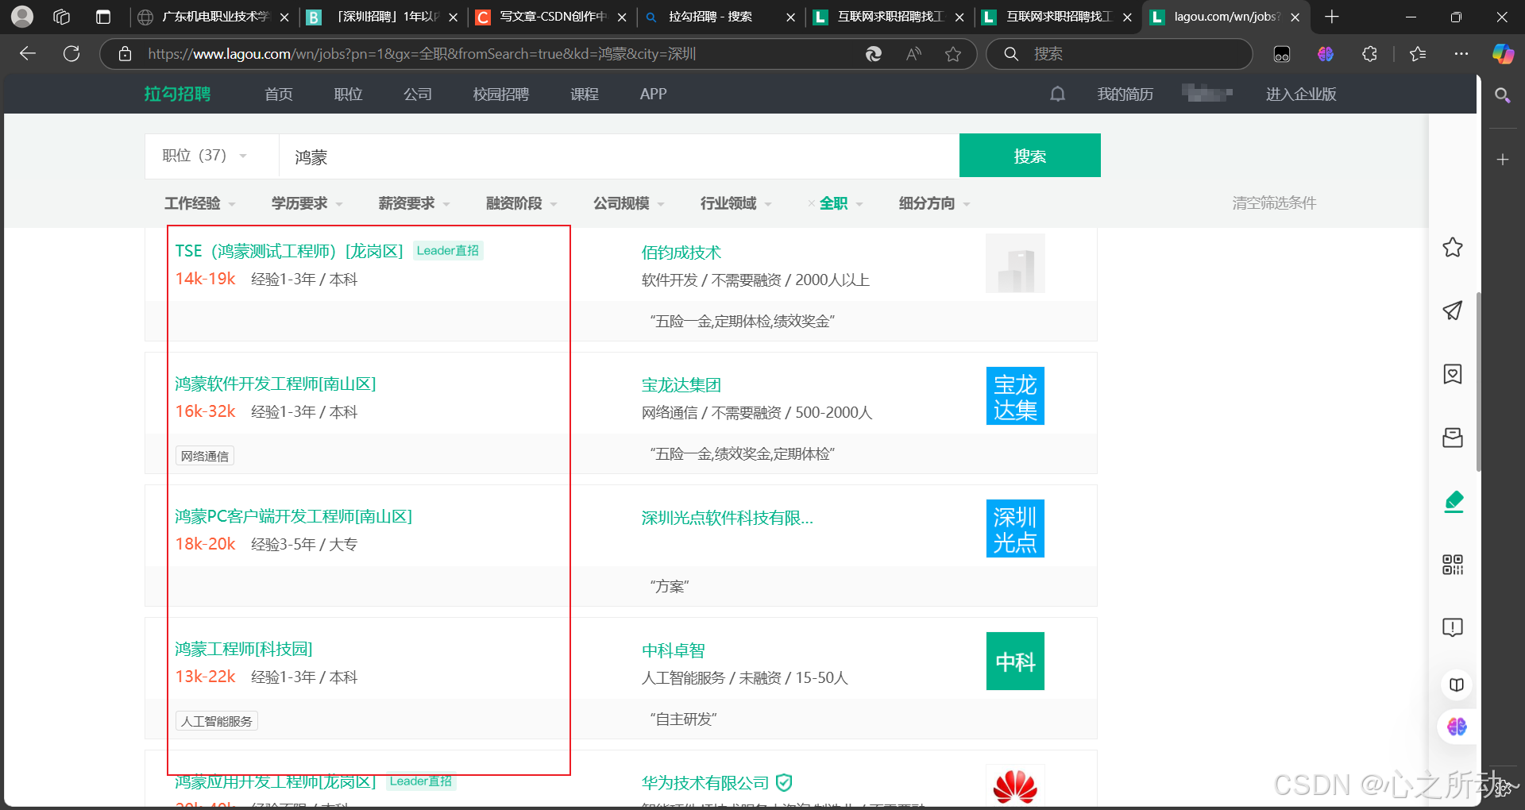
Task: Open 公司 in the Lagou navigation
Action: (x=418, y=94)
